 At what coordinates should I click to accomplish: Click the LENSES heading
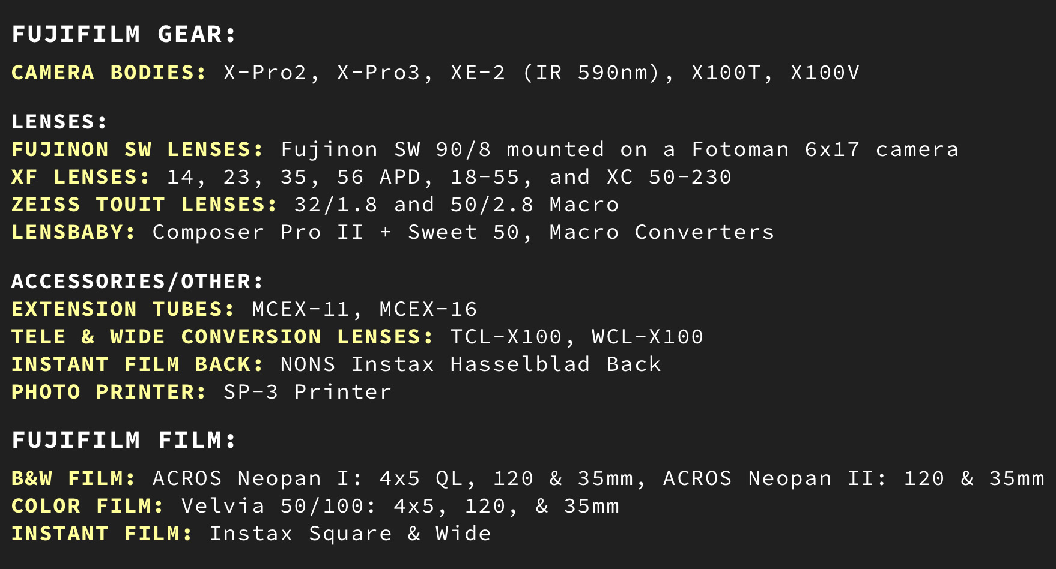click(59, 122)
